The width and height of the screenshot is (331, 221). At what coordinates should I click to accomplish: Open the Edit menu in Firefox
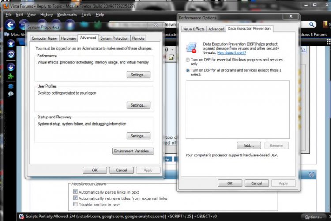[x=19, y=15]
